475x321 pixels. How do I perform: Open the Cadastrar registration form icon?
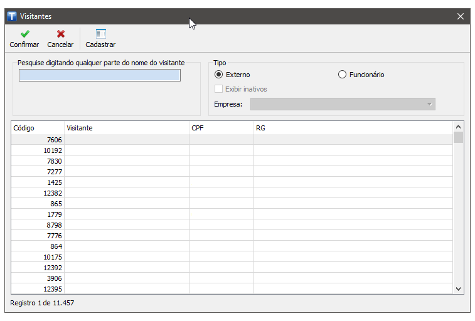tap(100, 34)
